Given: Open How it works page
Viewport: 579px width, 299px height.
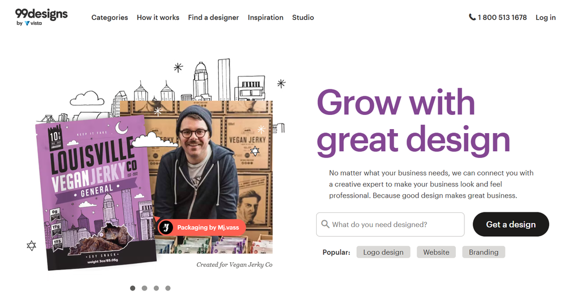Looking at the screenshot, I should coord(158,18).
